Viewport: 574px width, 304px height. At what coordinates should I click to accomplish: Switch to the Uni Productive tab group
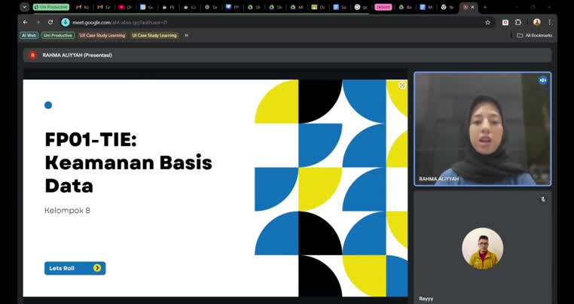[x=51, y=7]
